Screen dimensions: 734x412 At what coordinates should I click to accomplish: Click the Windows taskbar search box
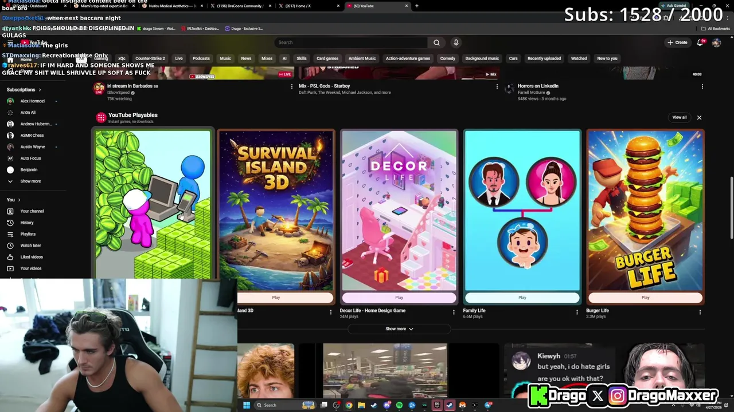[285, 405]
